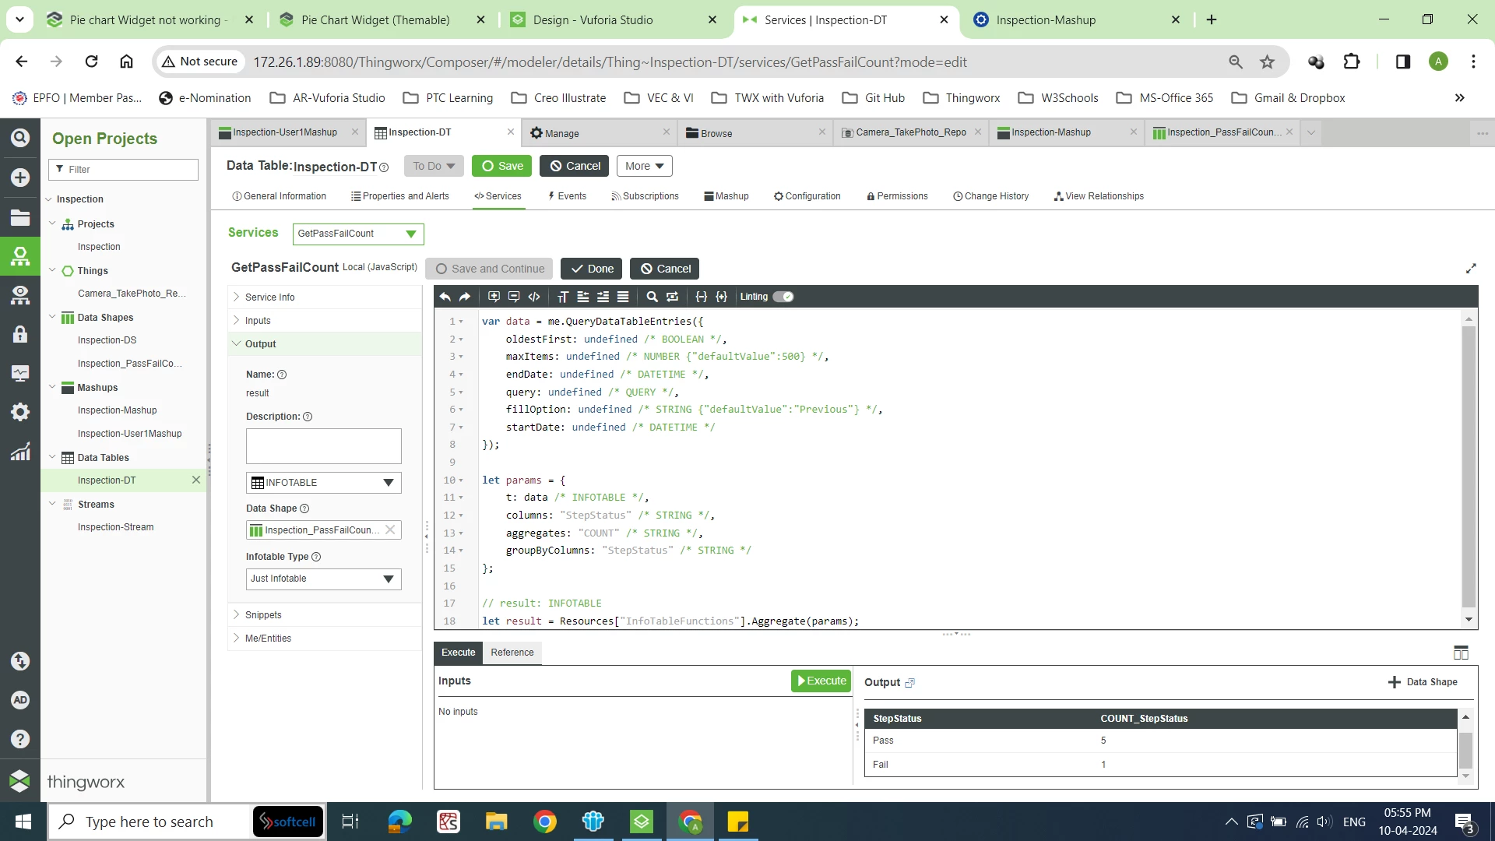Close the Inspection-DT item in Open Projects
The height and width of the screenshot is (841, 1495).
click(196, 480)
